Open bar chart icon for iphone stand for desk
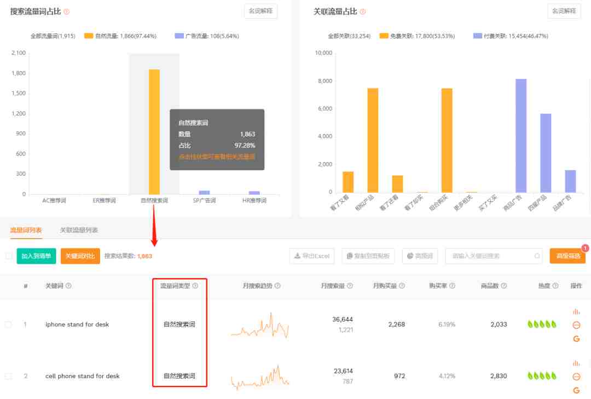The image size is (591, 399). click(576, 311)
